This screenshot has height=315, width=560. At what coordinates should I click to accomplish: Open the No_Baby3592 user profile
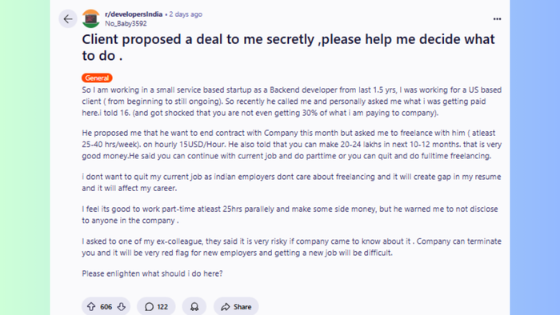tap(126, 23)
